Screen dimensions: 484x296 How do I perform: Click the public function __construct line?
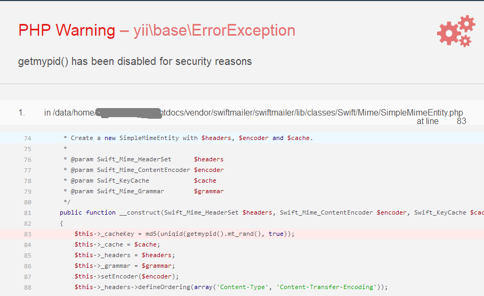272,213
